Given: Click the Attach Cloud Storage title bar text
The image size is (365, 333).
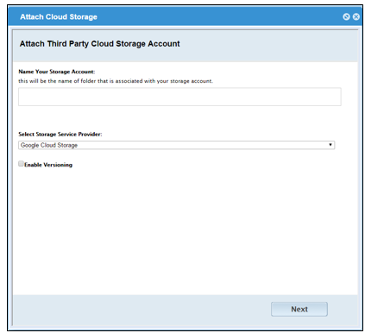Looking at the screenshot, I should click(x=59, y=17).
